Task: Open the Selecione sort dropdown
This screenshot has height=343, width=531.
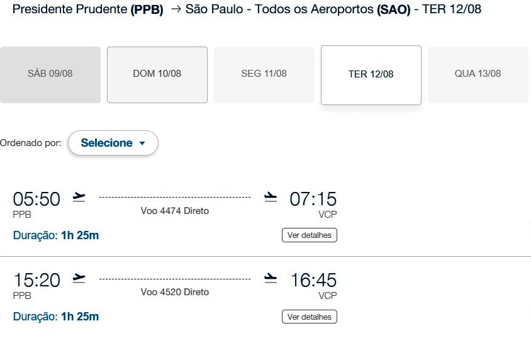Action: click(x=113, y=143)
